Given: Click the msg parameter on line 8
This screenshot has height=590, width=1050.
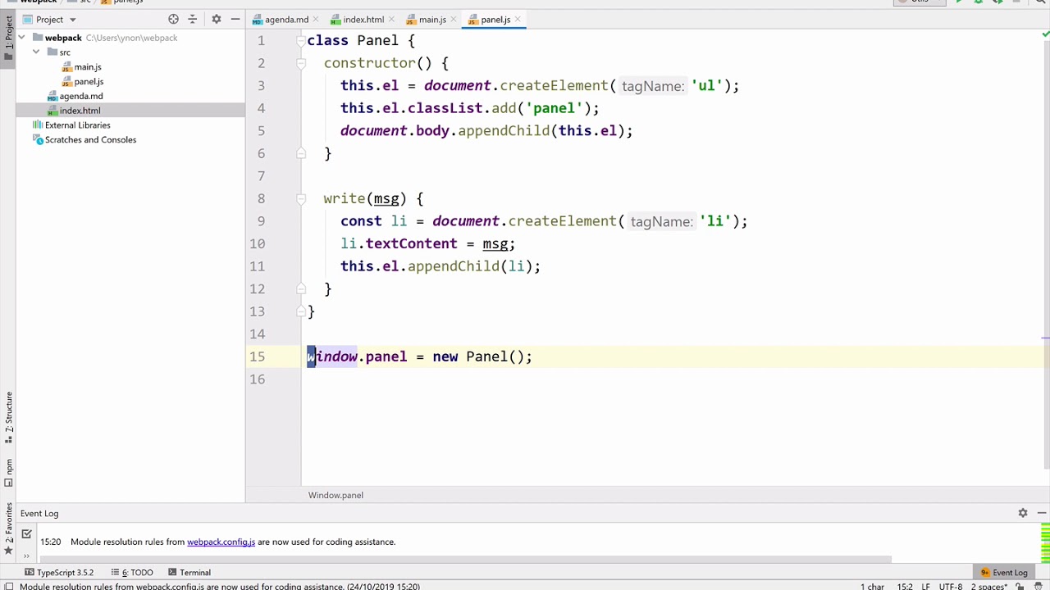Looking at the screenshot, I should pos(386,198).
